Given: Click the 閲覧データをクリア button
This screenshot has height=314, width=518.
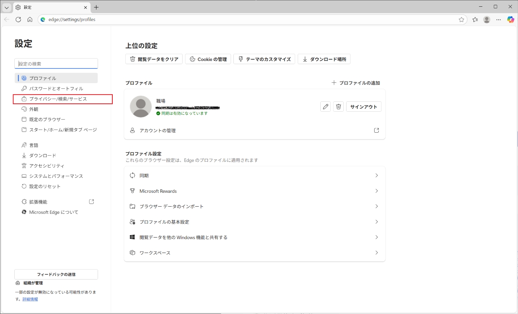Looking at the screenshot, I should coord(154,59).
